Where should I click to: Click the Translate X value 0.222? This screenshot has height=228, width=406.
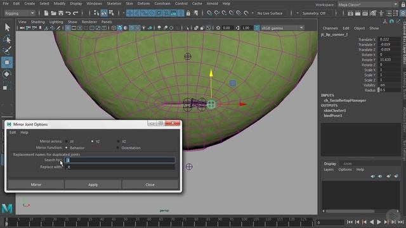click(x=389, y=39)
